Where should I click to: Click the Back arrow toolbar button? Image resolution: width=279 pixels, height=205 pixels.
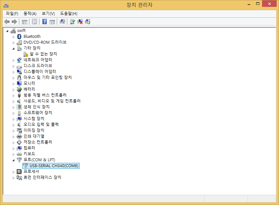click(x=7, y=22)
